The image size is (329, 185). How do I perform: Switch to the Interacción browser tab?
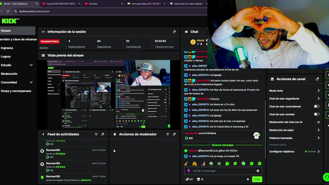click(188, 4)
